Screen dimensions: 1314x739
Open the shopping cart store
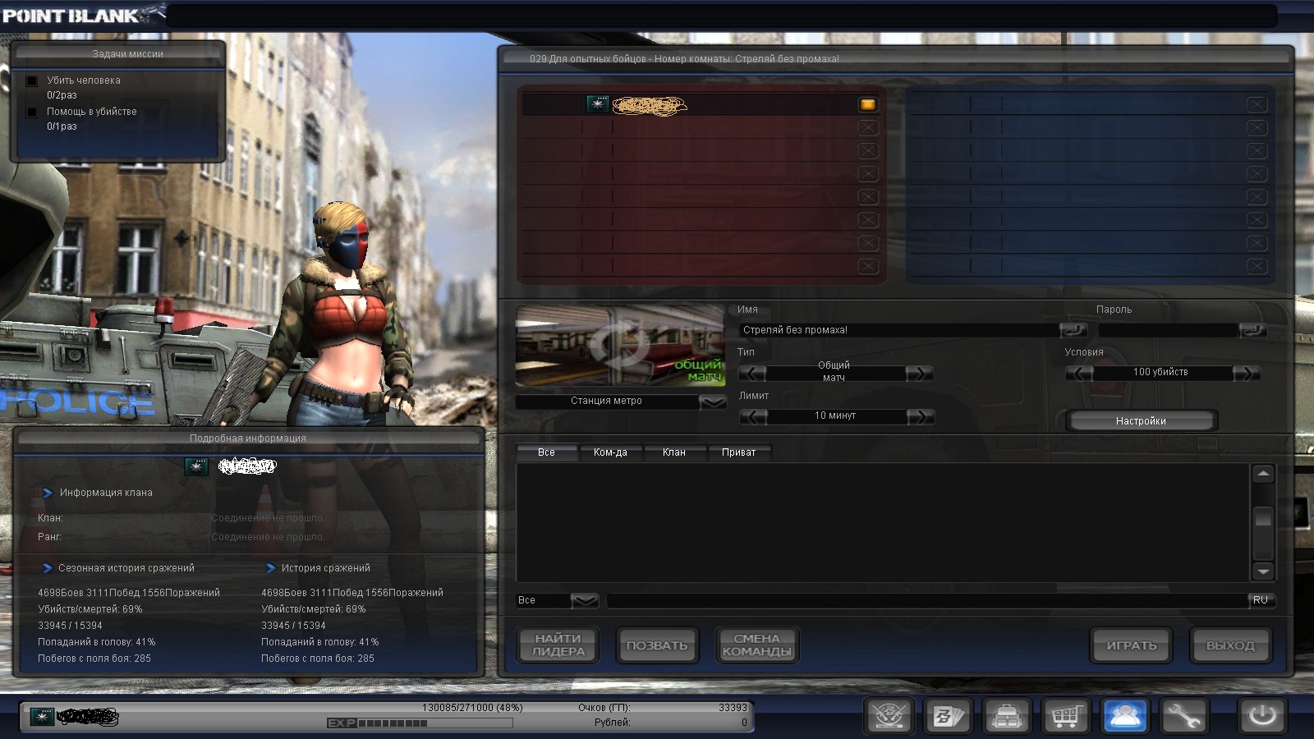[1065, 716]
